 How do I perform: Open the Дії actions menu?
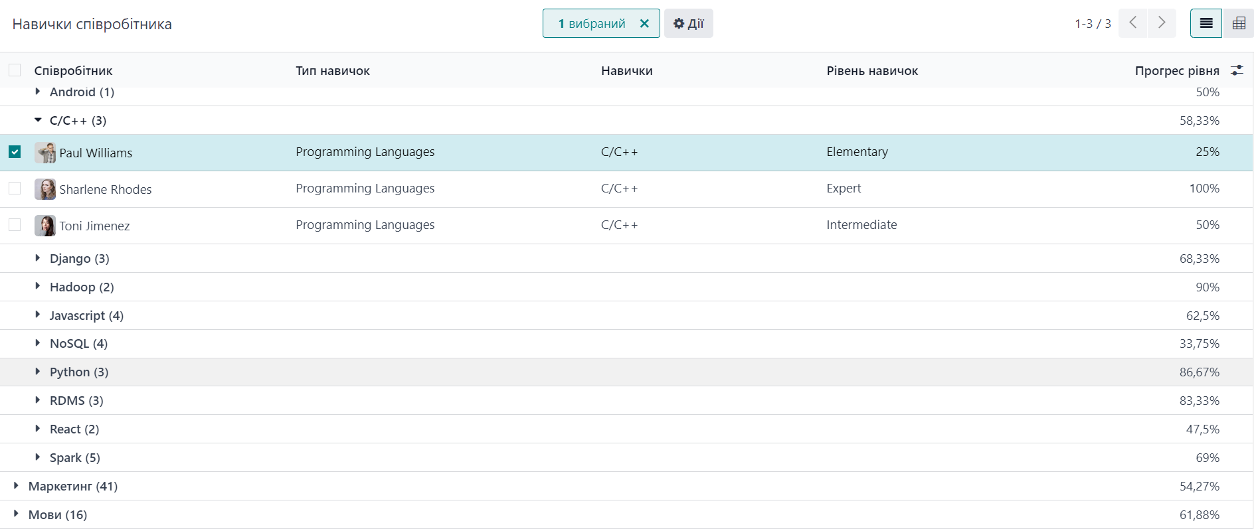pos(688,23)
